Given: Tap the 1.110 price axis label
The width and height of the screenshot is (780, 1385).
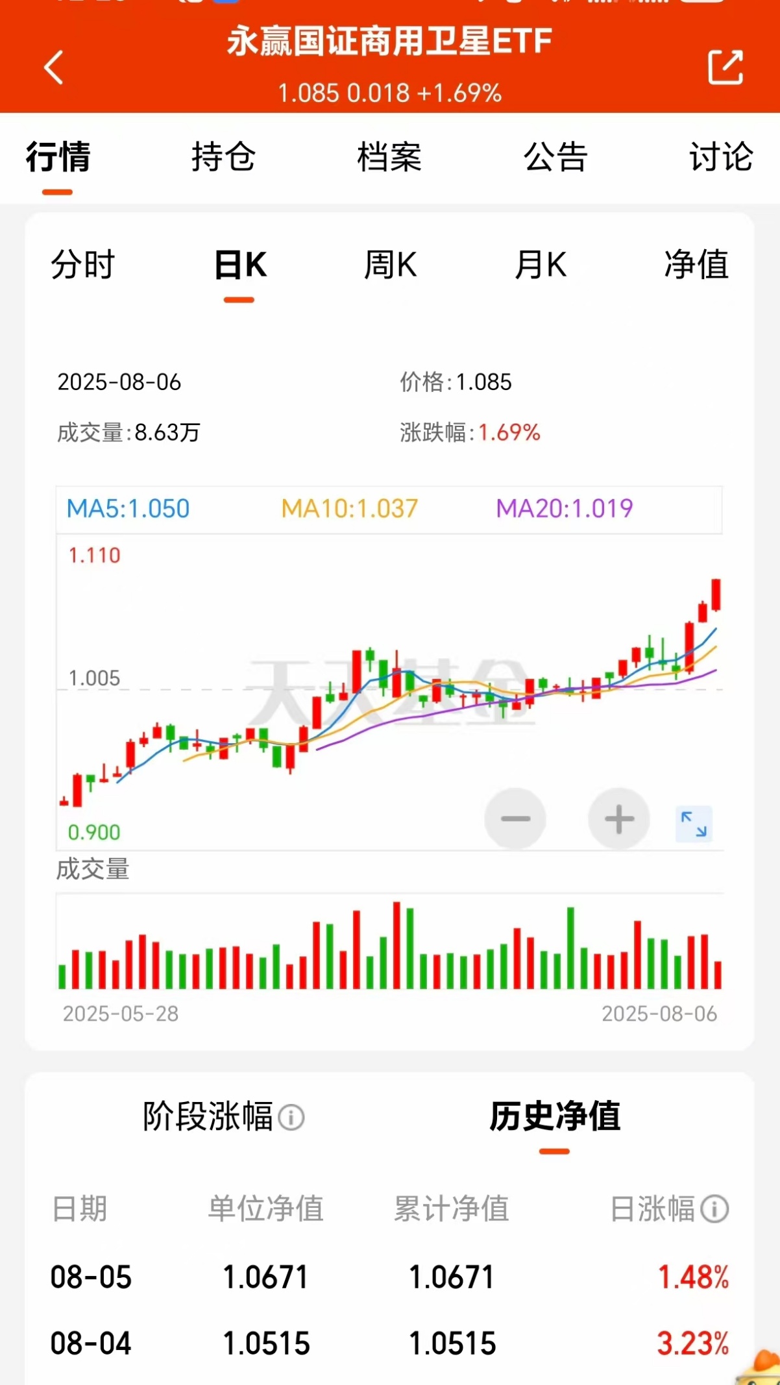Looking at the screenshot, I should point(94,556).
